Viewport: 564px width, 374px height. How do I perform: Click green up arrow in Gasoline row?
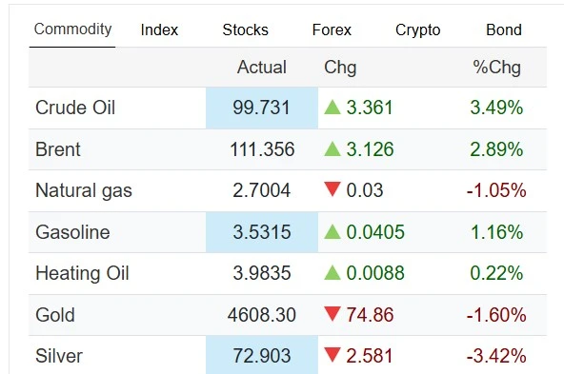point(332,232)
